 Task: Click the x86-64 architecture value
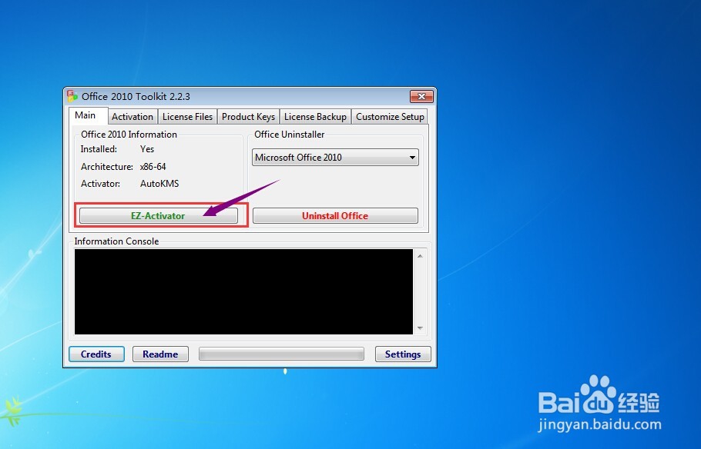click(x=153, y=167)
